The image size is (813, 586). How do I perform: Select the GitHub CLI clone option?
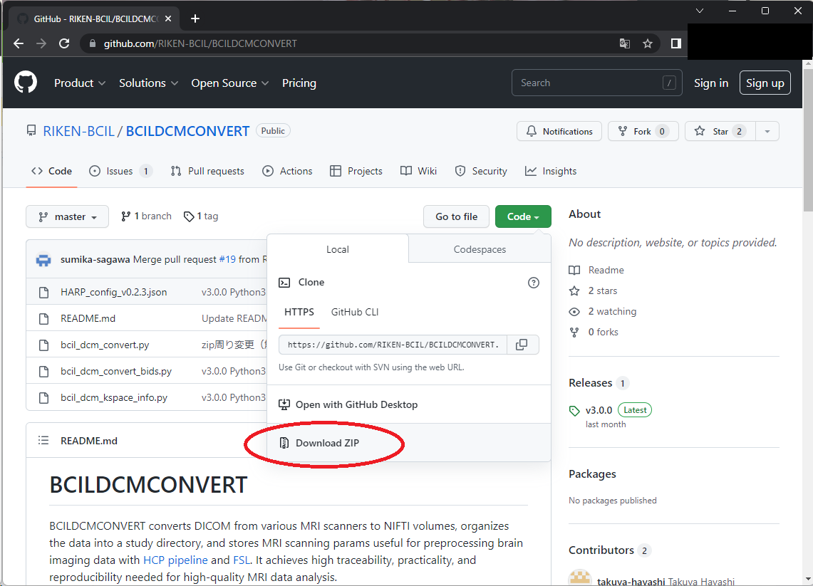point(355,312)
